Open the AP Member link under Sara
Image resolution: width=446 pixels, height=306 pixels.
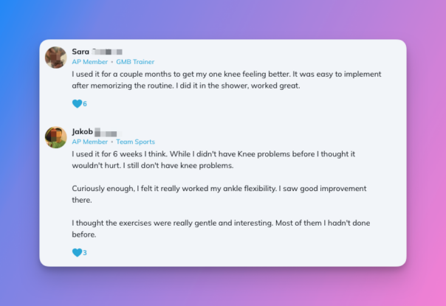(89, 62)
